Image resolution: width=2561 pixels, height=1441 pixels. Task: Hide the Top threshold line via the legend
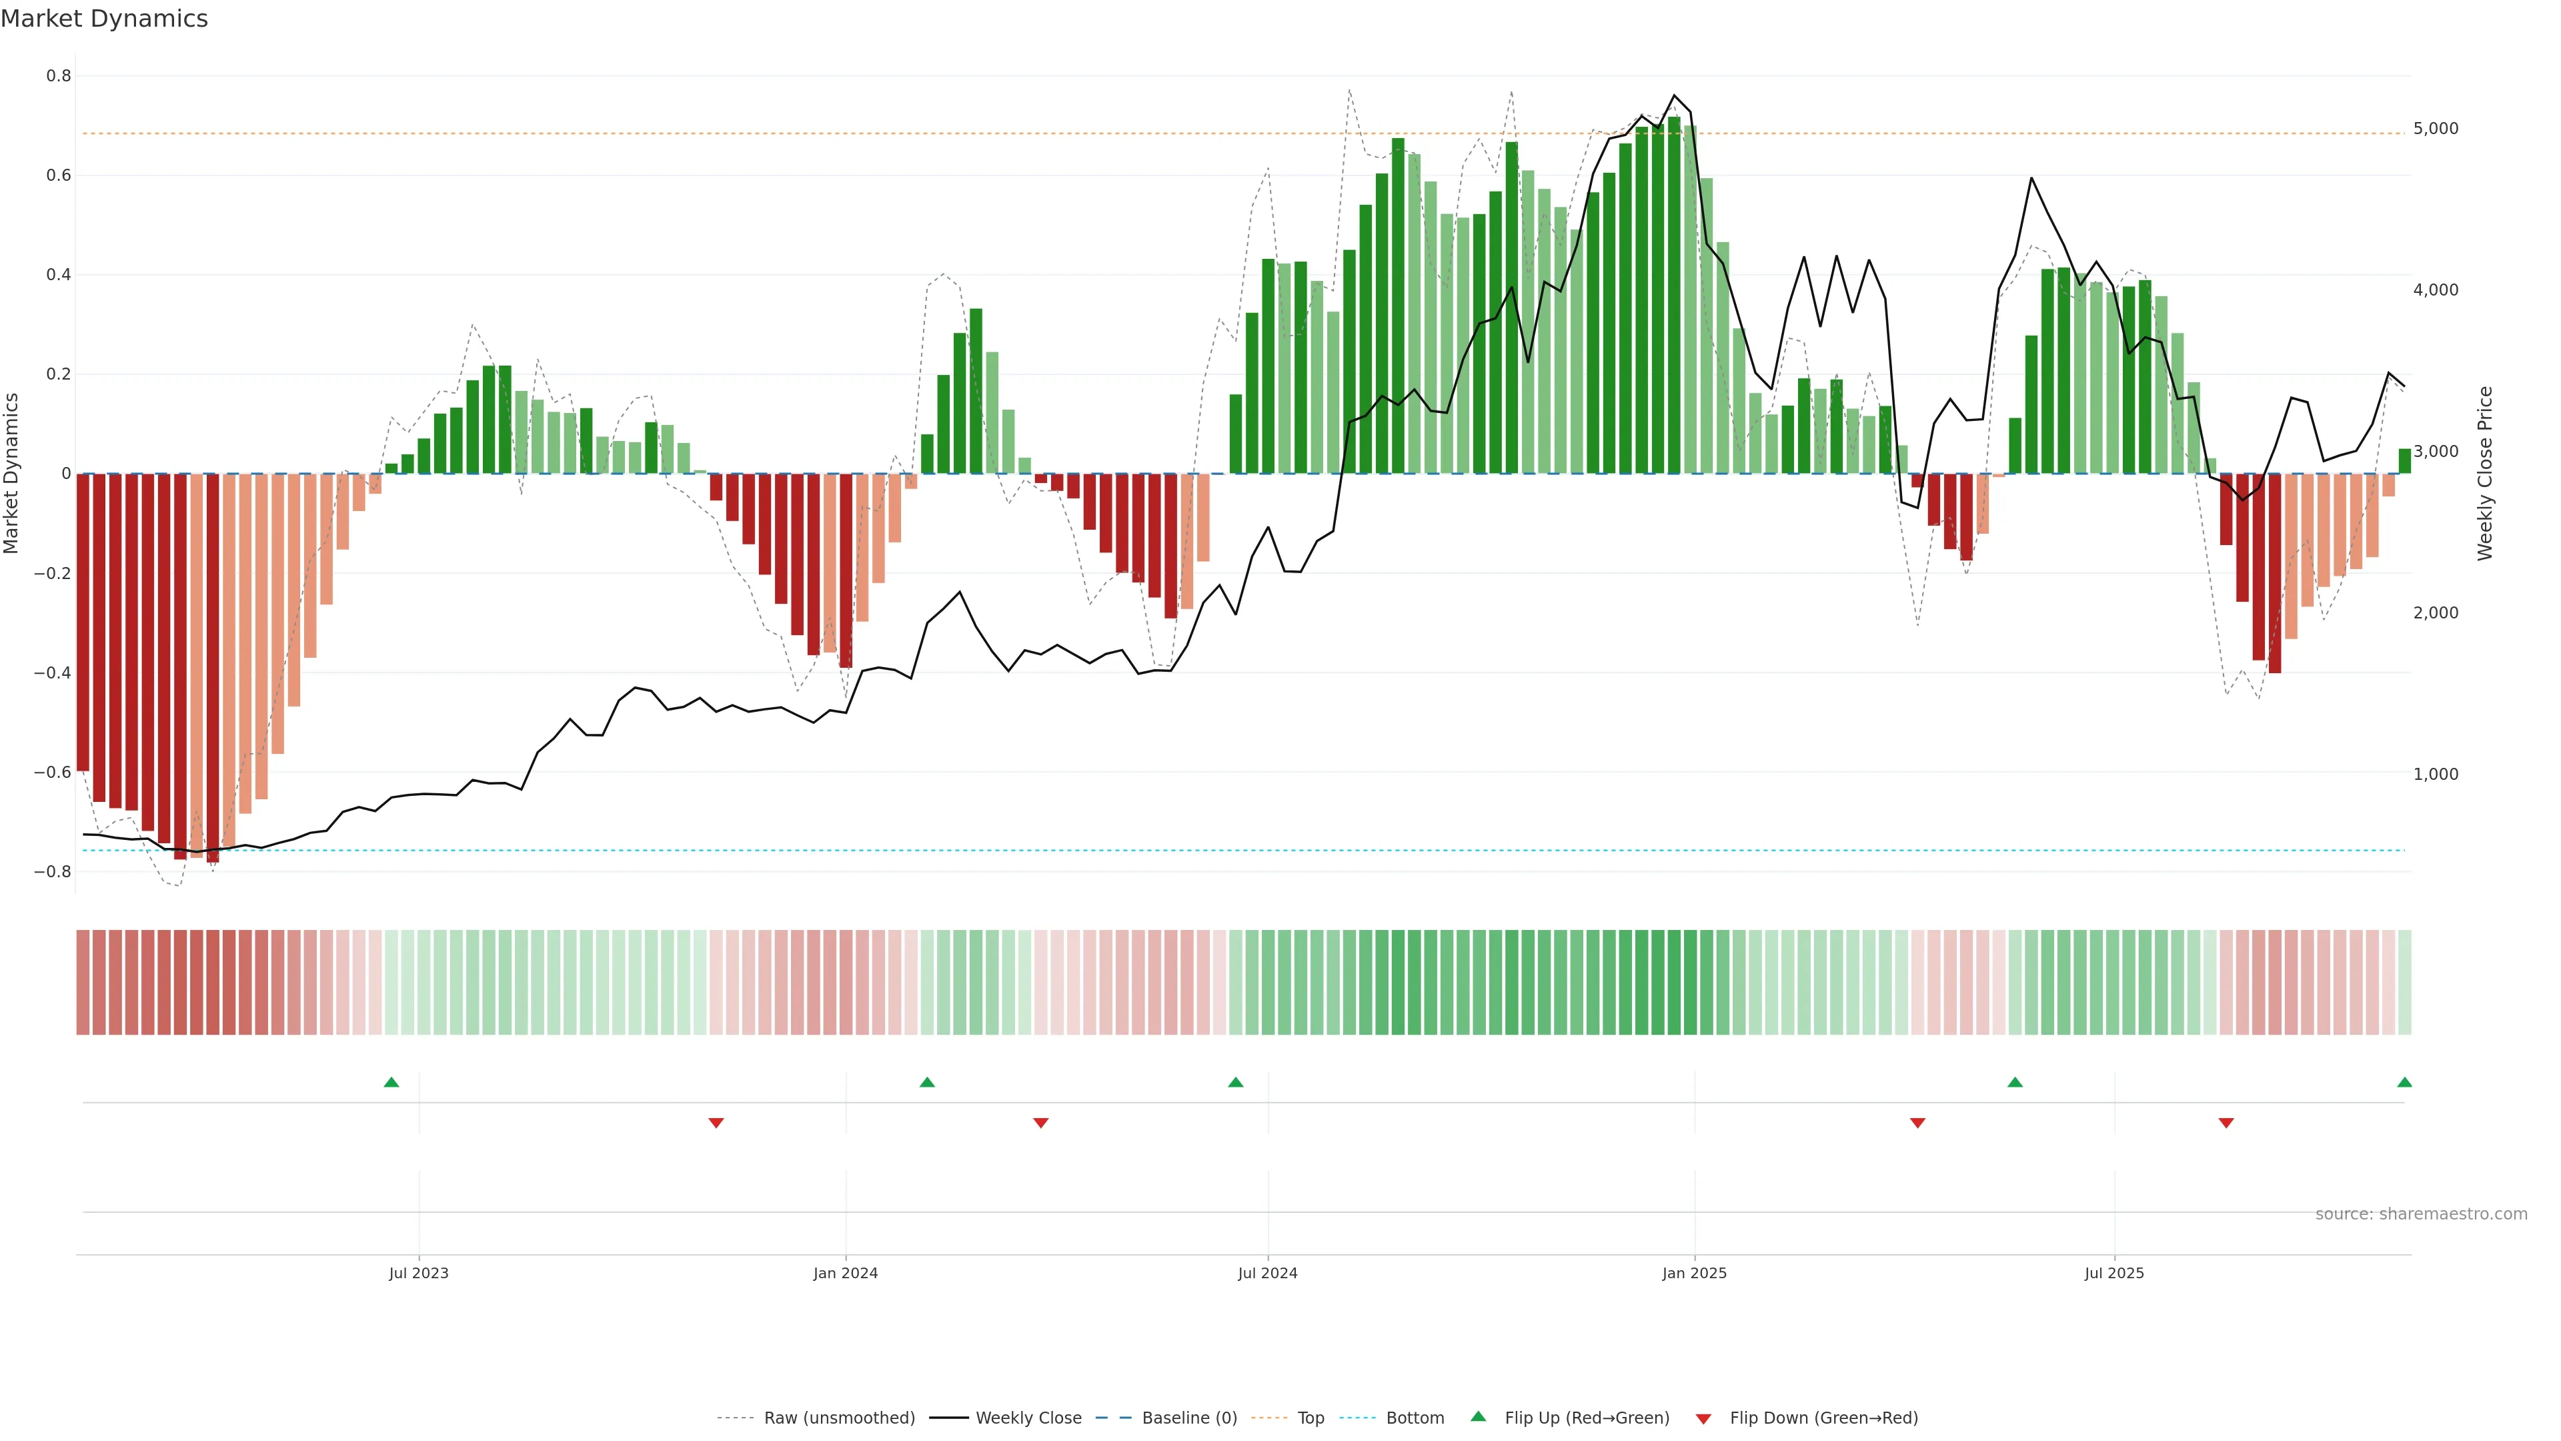pyautogui.click(x=1311, y=1418)
